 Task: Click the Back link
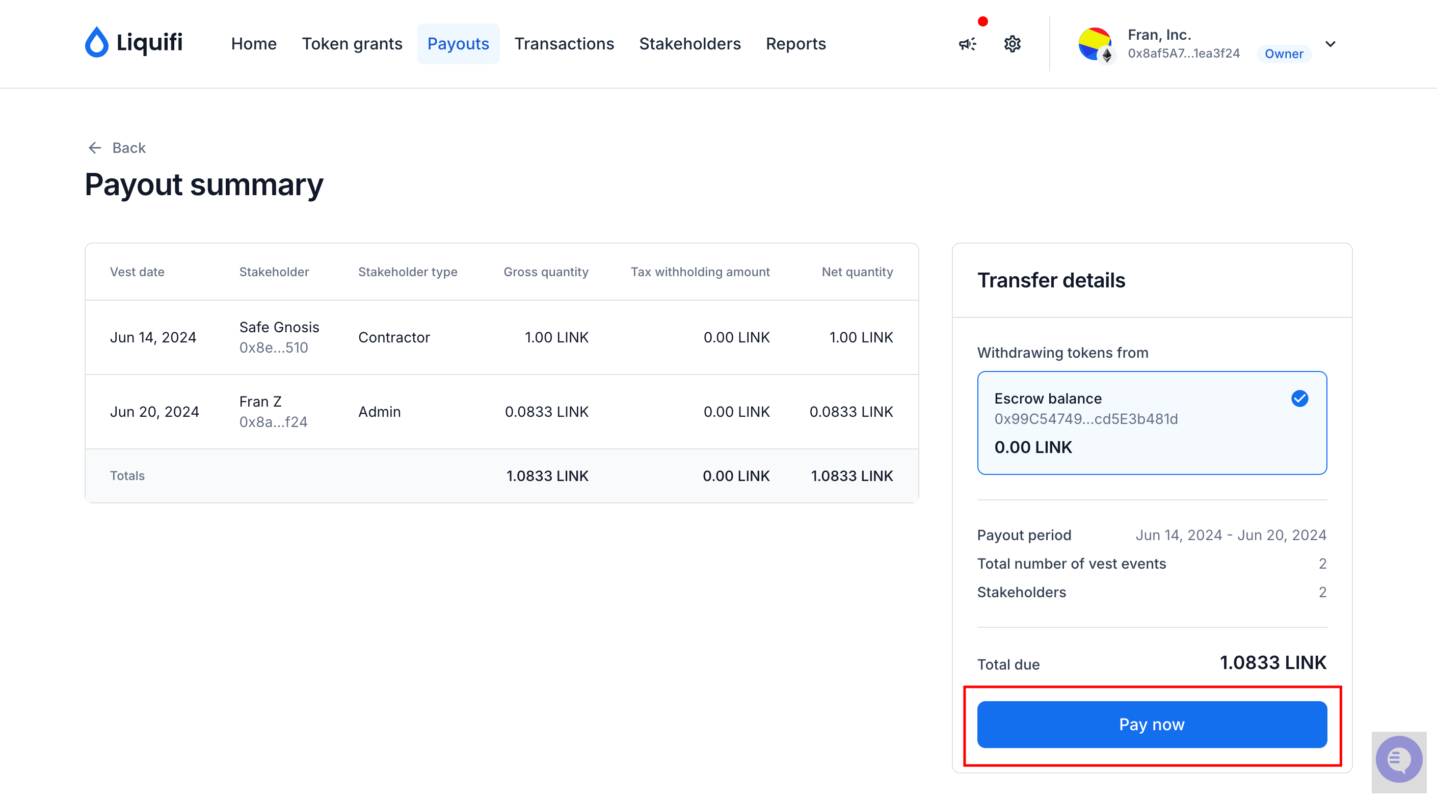click(129, 148)
